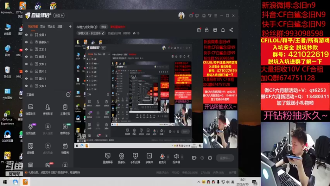Open the share icon near the preview
The height and width of the screenshot is (186, 330).
231,30
